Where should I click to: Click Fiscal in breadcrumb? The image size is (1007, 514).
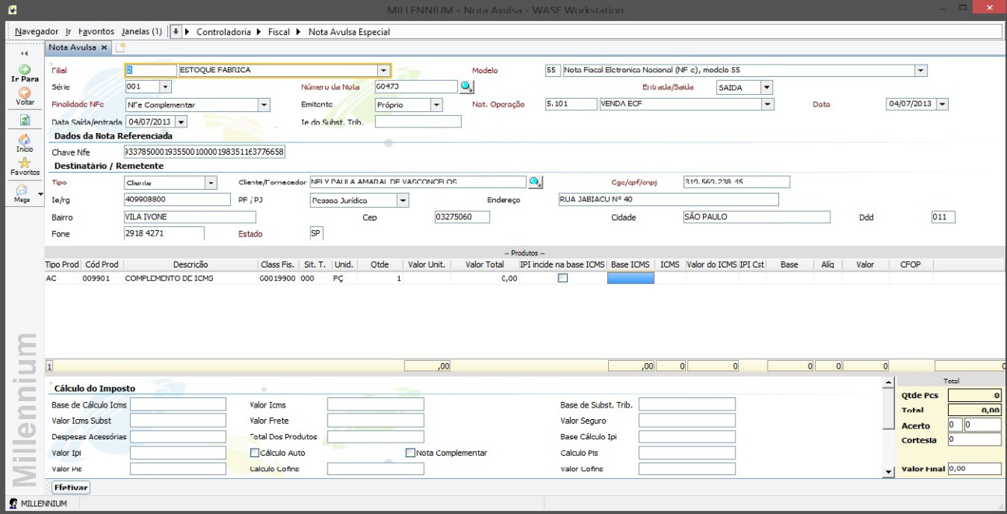(279, 32)
